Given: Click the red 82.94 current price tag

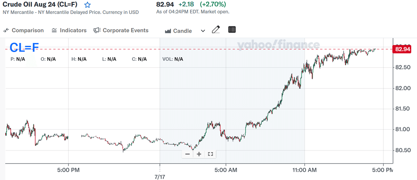Looking at the screenshot, I should pyautogui.click(x=401, y=49).
